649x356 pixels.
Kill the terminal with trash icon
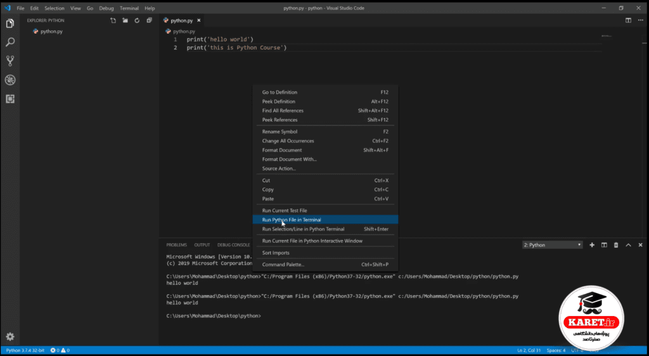tap(616, 245)
